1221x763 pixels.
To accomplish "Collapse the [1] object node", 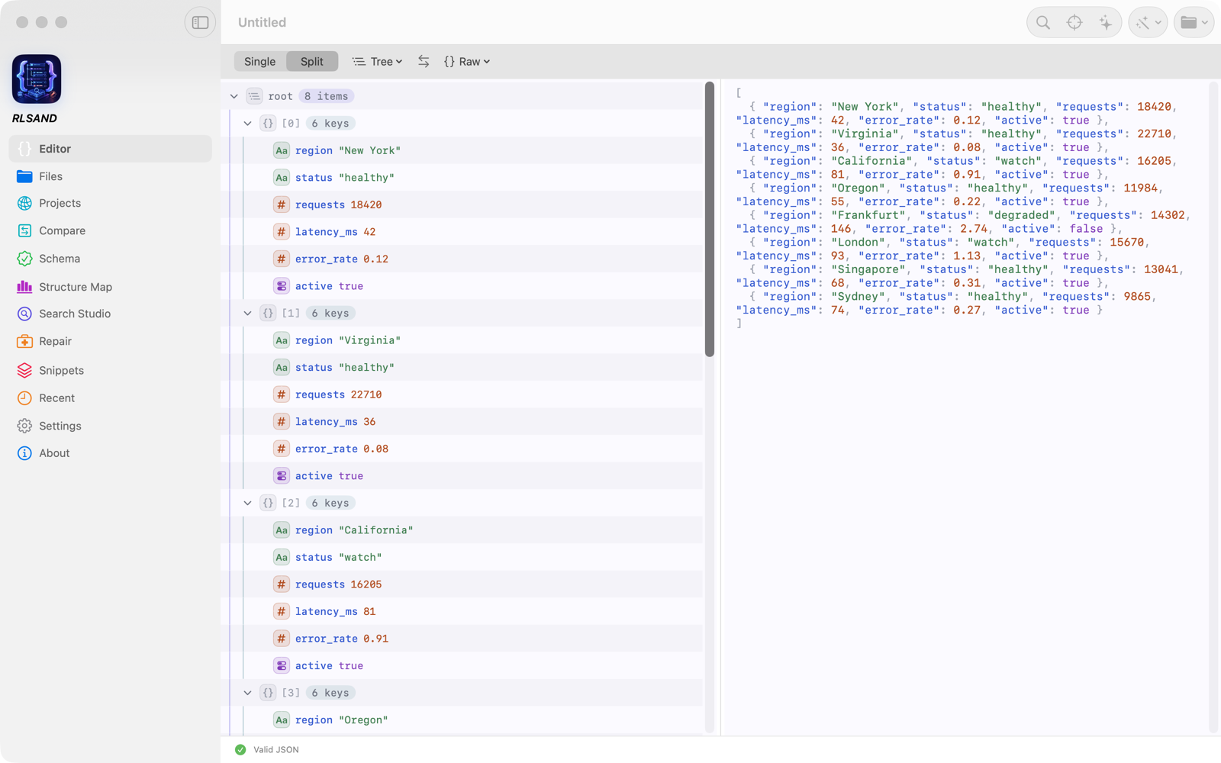I will click(x=248, y=313).
